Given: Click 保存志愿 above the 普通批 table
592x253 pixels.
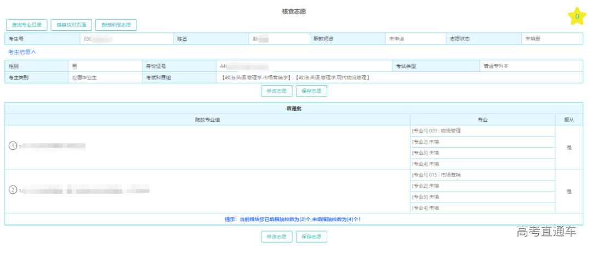Looking at the screenshot, I should (x=311, y=91).
